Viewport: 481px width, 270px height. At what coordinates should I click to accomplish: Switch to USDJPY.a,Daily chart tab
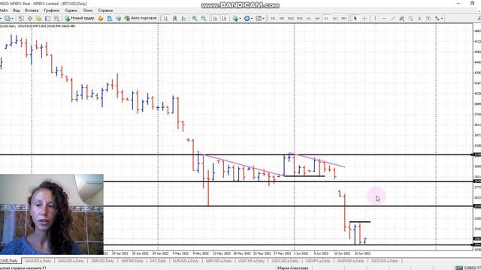(318, 261)
